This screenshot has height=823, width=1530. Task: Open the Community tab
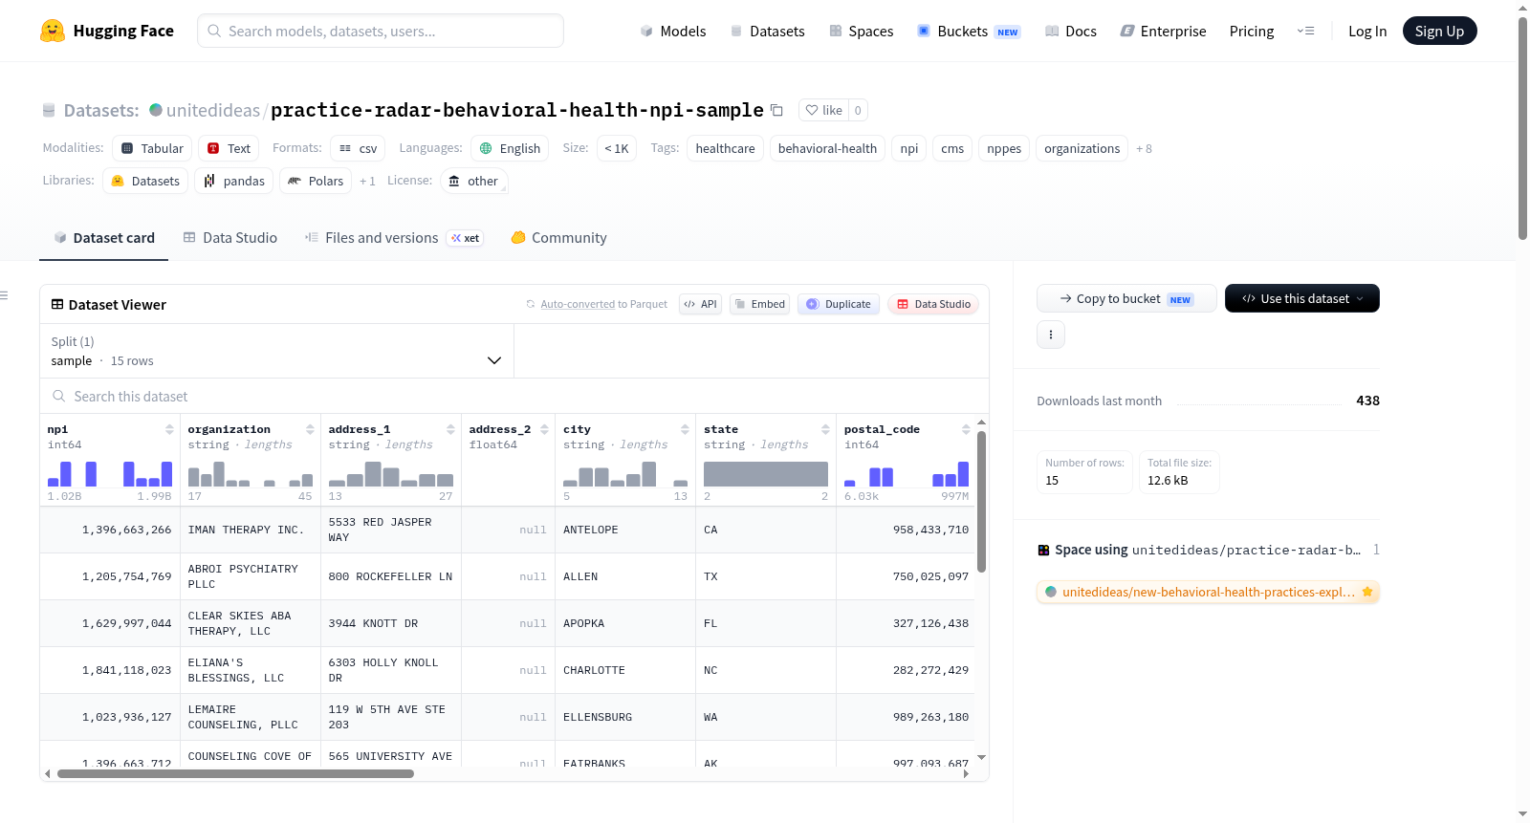[x=558, y=238]
